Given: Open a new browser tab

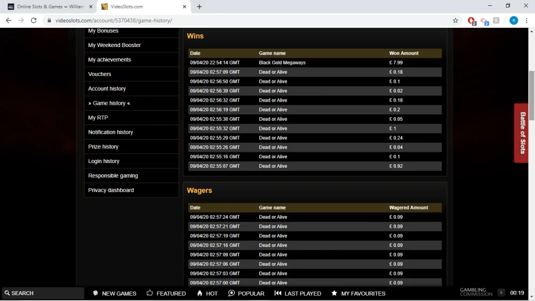Looking at the screenshot, I should pos(199,6).
